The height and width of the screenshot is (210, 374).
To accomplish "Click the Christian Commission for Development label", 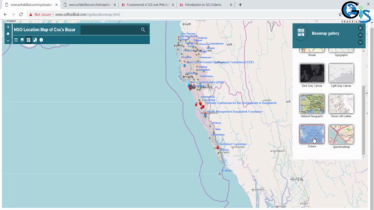I will tap(241, 103).
